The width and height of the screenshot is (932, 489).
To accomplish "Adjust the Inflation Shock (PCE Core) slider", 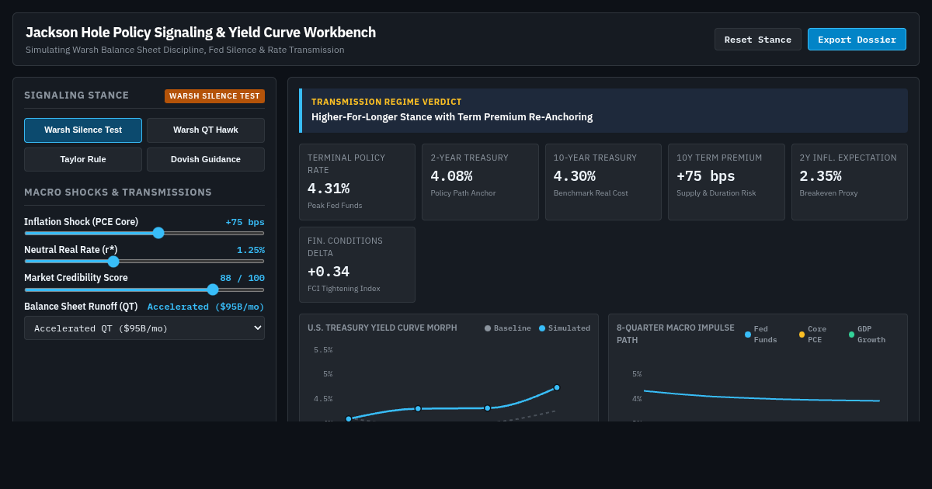I will tap(144, 233).
